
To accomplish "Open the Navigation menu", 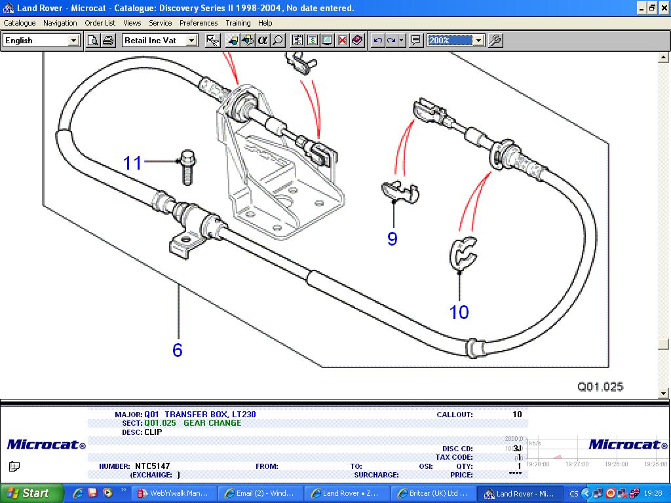I will [60, 23].
